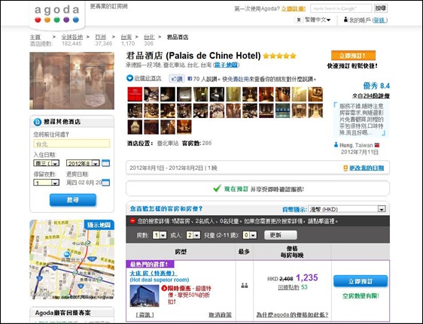Click the 免費註冊 link in Facebook line
Viewport: 423px width, 324px height.
(238, 79)
